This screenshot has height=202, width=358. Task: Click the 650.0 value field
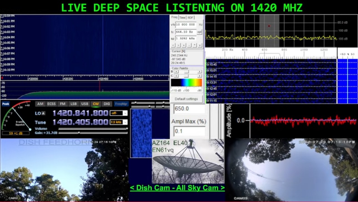(x=190, y=109)
